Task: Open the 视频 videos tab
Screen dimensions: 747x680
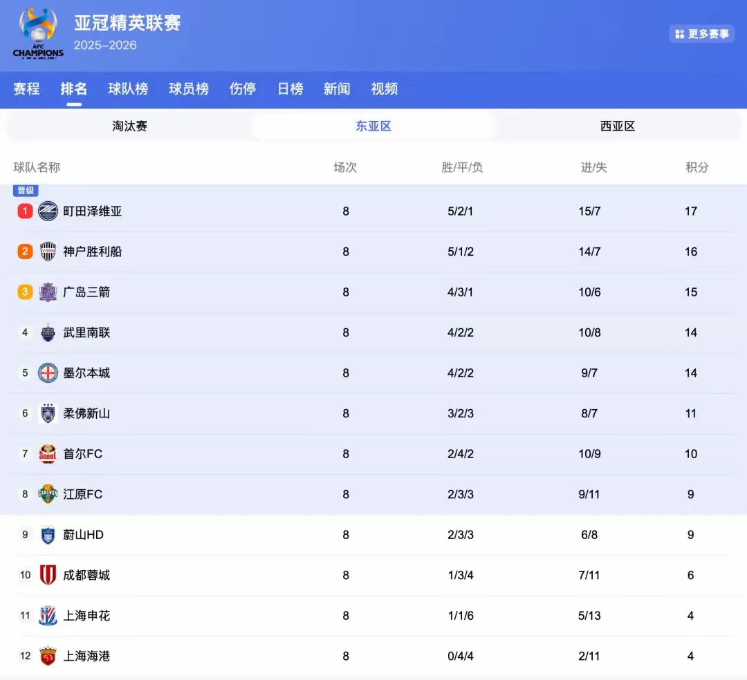Action: coord(385,88)
